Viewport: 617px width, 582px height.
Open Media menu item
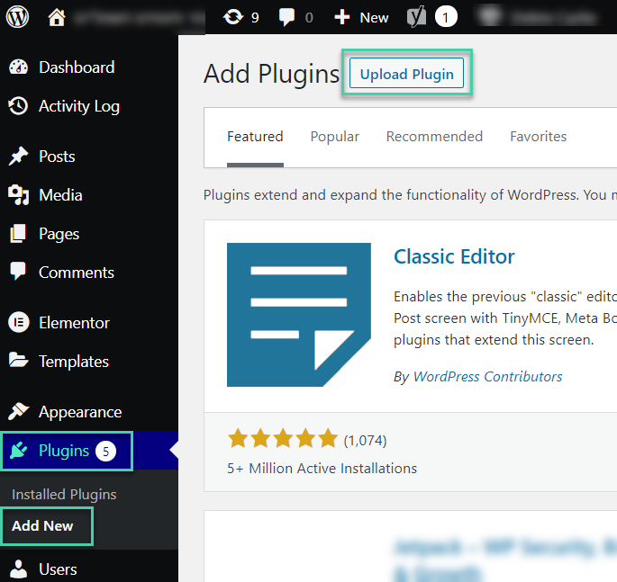[x=60, y=195]
